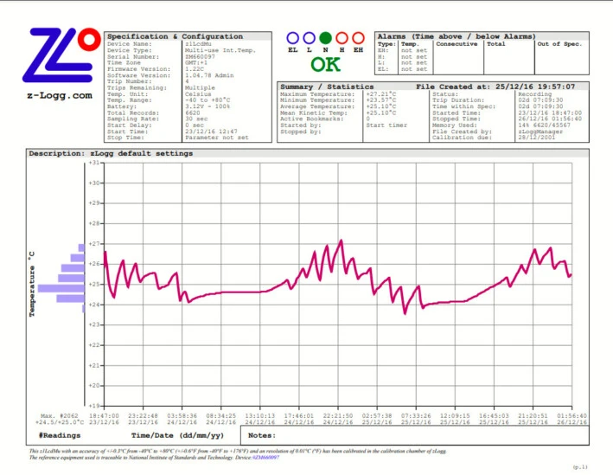Click the temperature curve peak near 22:21:50
This screenshot has height=475, width=613.
click(x=342, y=241)
